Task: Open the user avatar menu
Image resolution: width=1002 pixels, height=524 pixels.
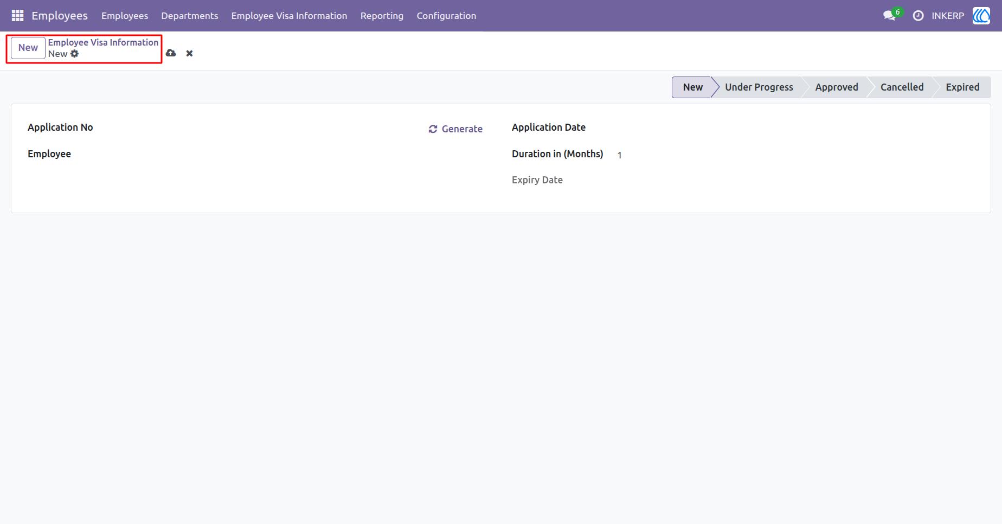Action: pyautogui.click(x=981, y=16)
